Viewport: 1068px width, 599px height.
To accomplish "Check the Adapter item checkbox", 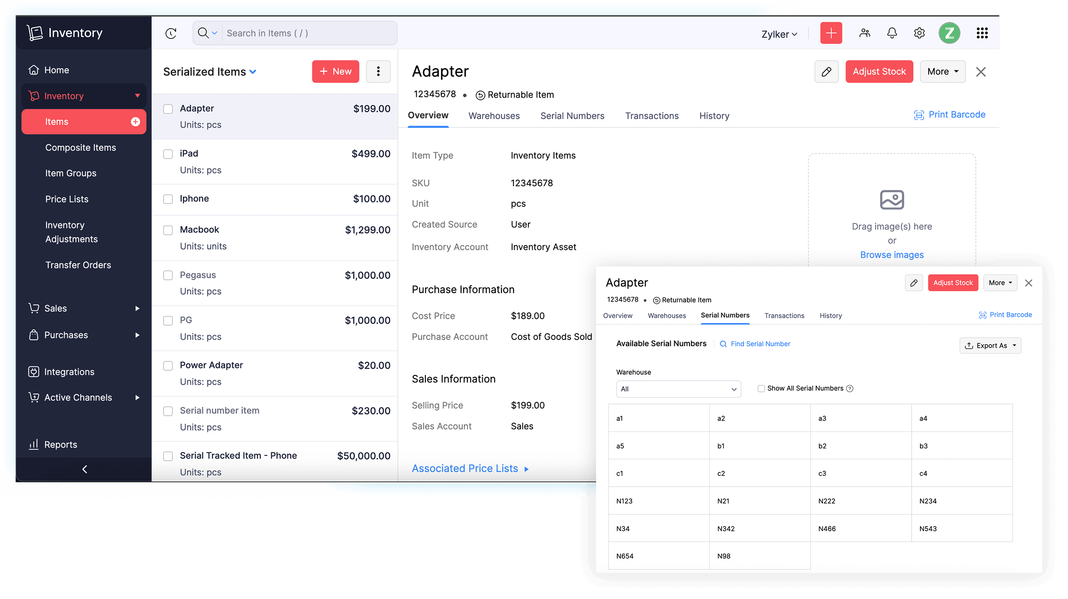I will [x=168, y=109].
